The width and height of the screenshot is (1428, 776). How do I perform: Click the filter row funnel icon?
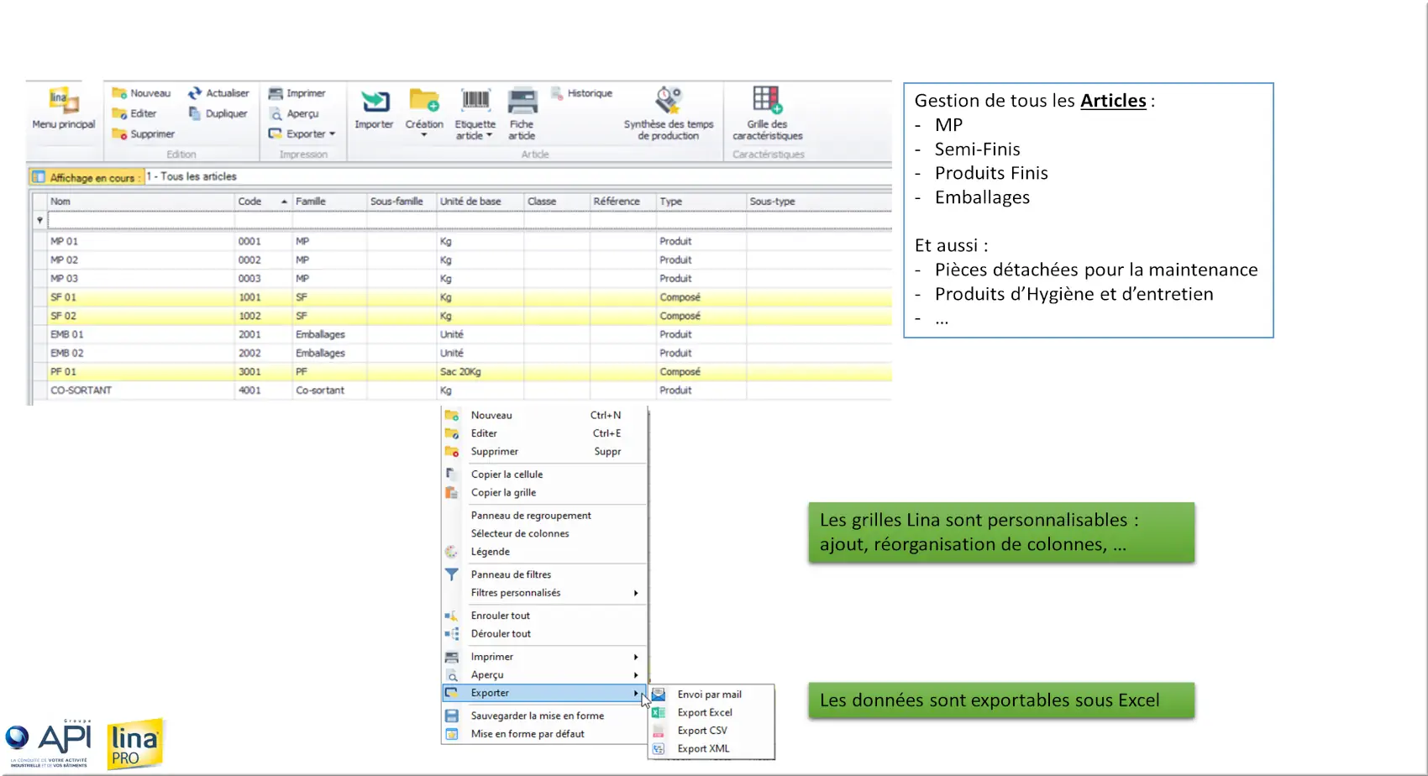coord(39,221)
